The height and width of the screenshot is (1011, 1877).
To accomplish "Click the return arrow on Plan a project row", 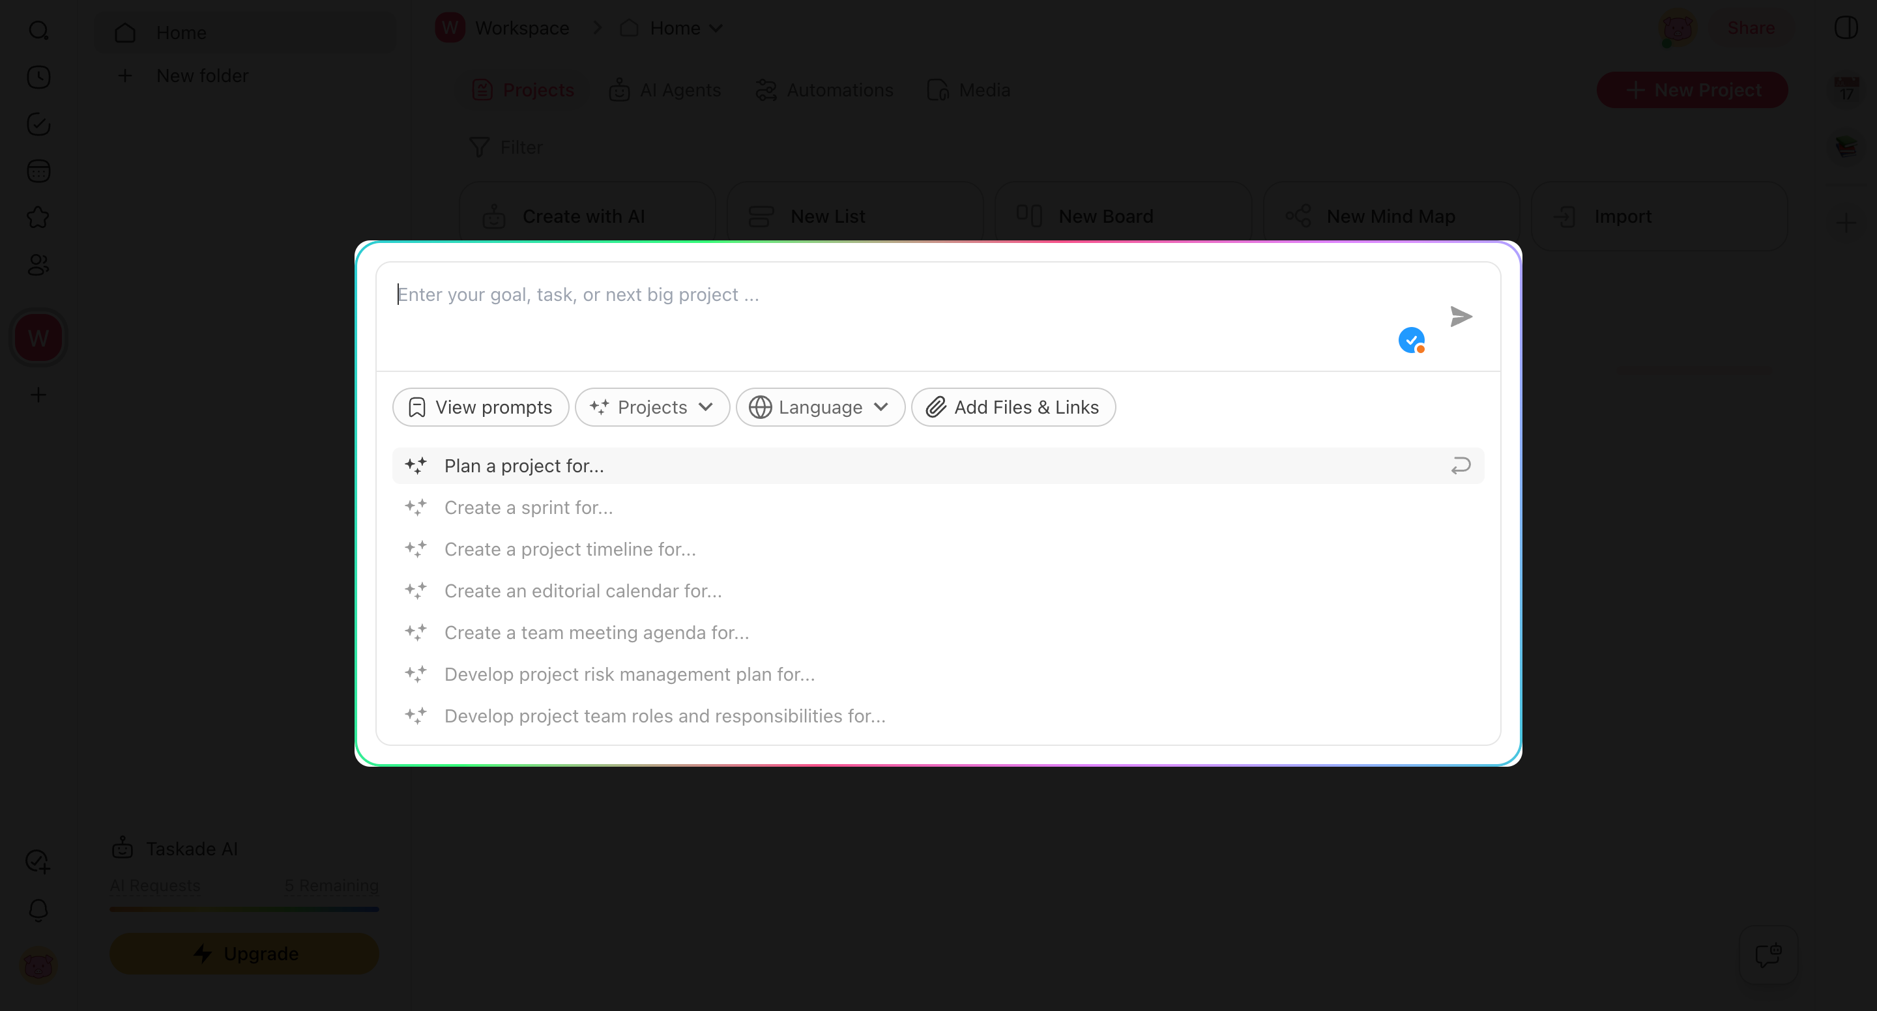I will tap(1461, 466).
